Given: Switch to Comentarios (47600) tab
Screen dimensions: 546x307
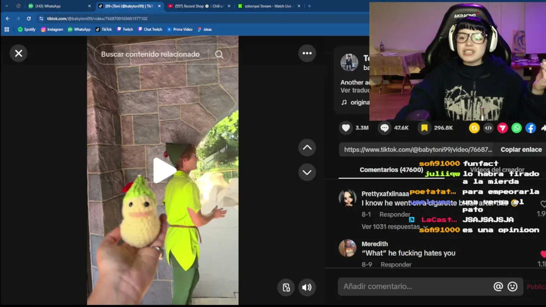Looking at the screenshot, I should click(x=391, y=170).
